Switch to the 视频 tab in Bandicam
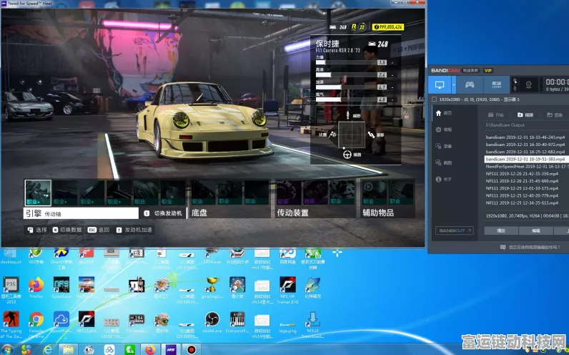 coord(525,115)
